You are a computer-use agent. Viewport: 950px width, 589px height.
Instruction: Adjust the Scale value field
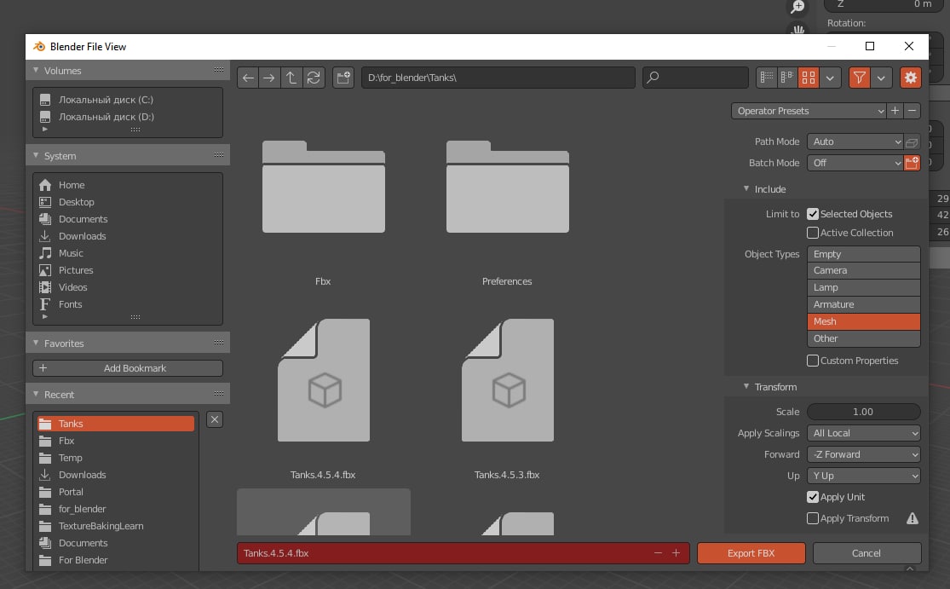(x=864, y=412)
